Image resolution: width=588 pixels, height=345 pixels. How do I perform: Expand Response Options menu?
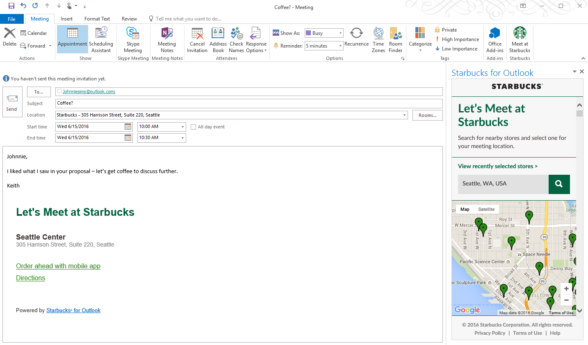click(256, 39)
